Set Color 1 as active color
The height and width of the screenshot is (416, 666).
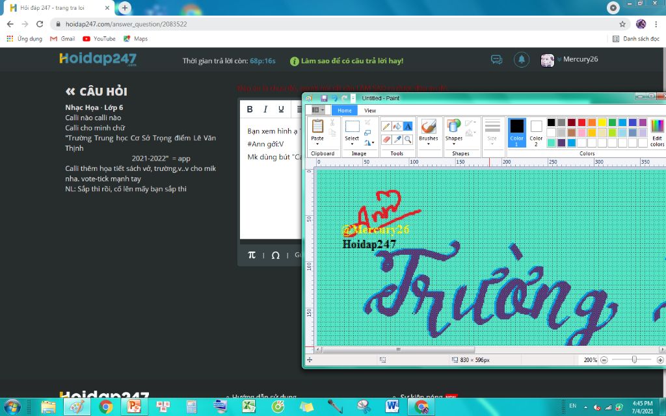pyautogui.click(x=516, y=133)
